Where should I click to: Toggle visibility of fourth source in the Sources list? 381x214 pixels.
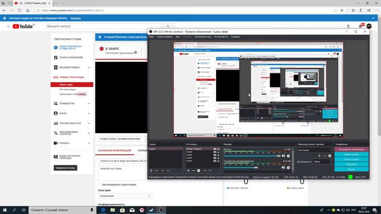tap(215, 158)
